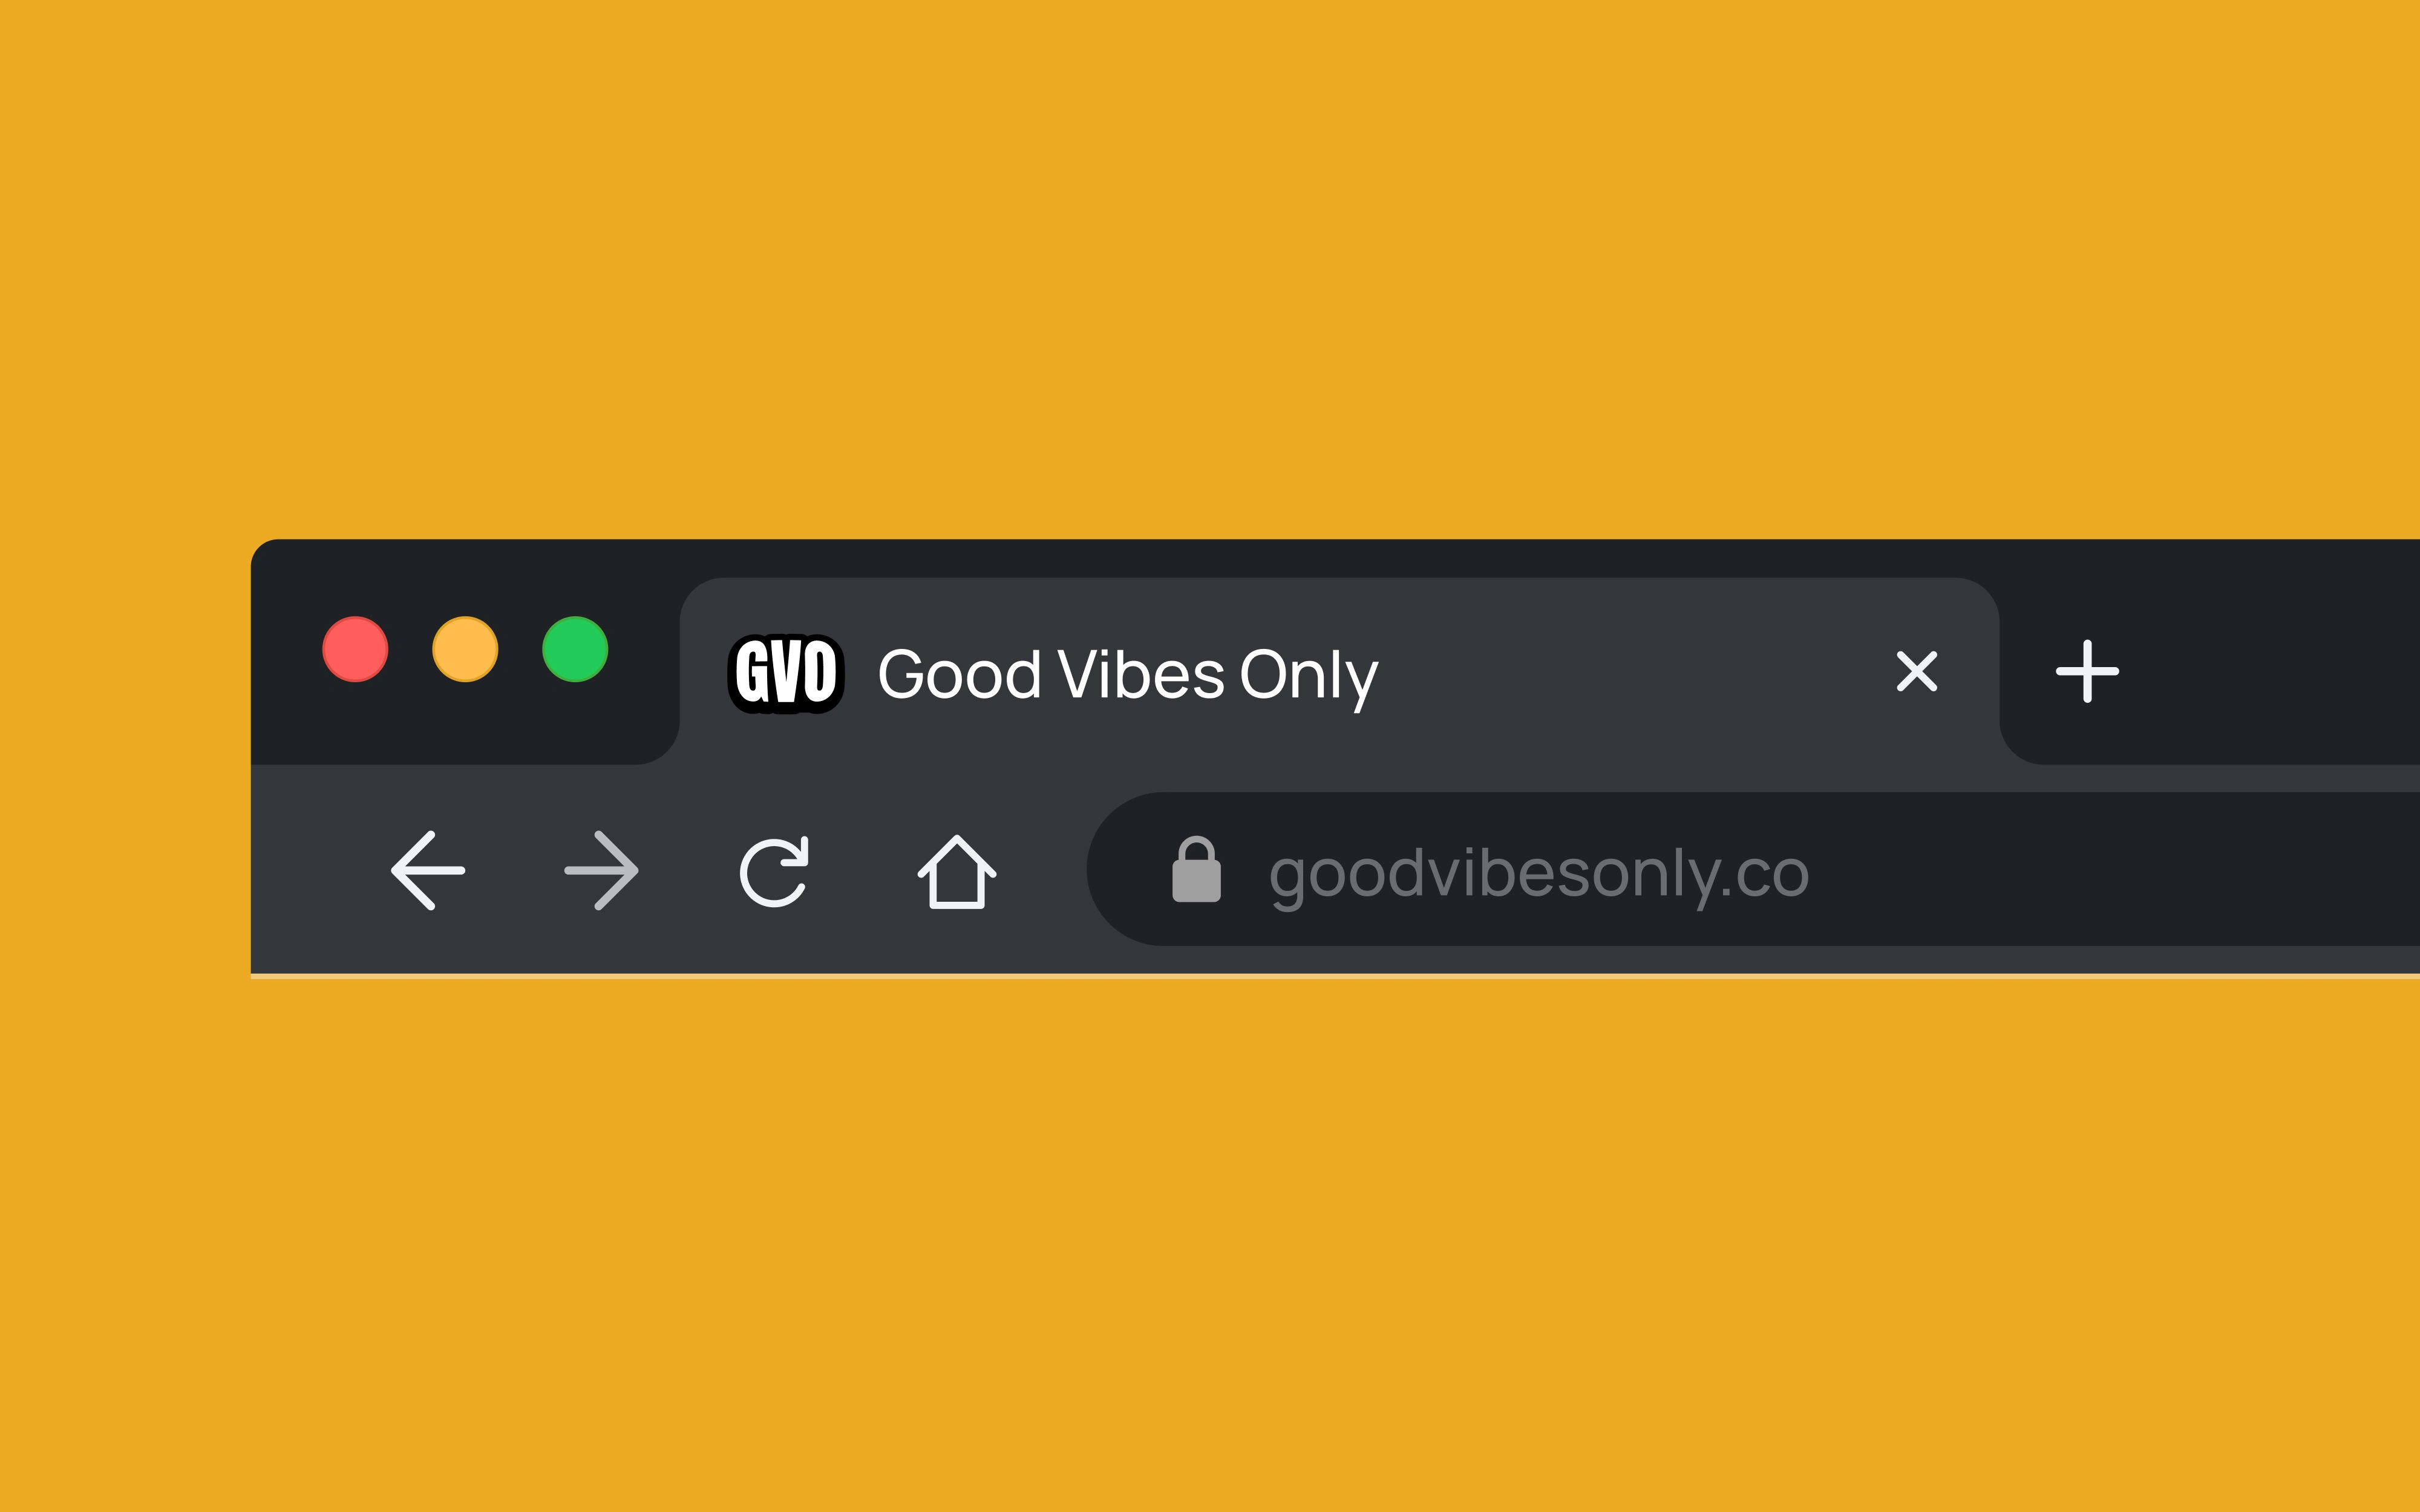
Task: Click the yellow minimize window dot
Action: [x=465, y=649]
